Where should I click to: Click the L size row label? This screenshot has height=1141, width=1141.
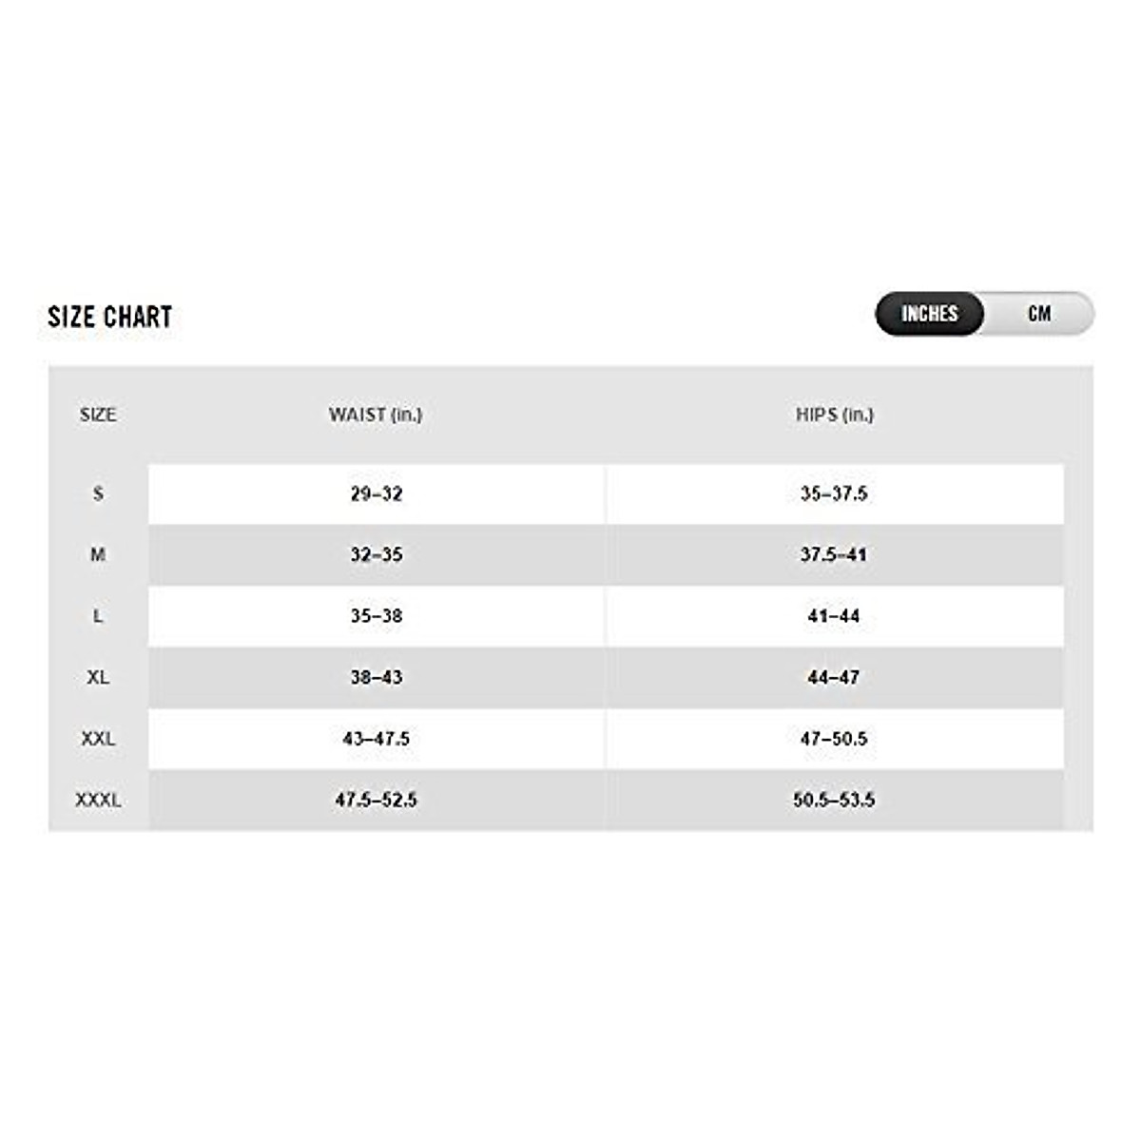[x=98, y=616]
